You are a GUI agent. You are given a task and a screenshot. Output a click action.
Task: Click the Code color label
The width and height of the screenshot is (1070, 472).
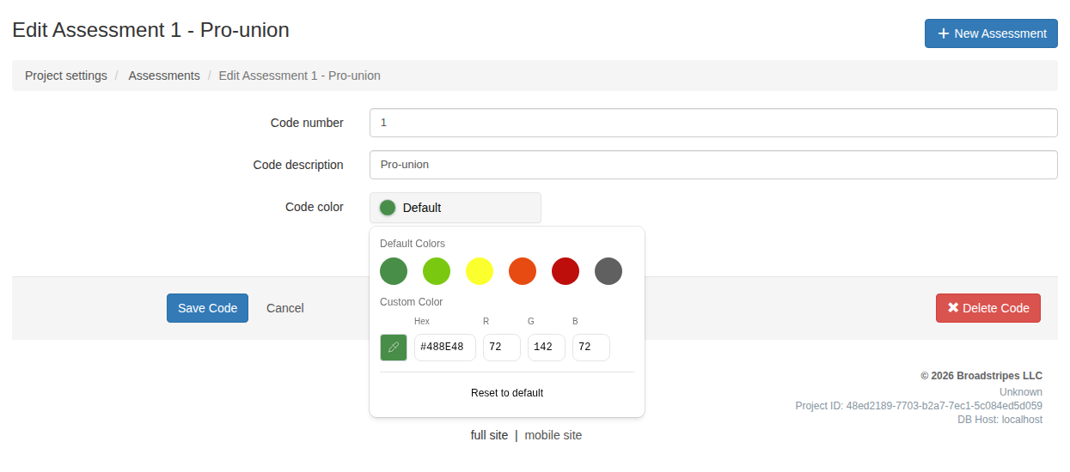[315, 207]
